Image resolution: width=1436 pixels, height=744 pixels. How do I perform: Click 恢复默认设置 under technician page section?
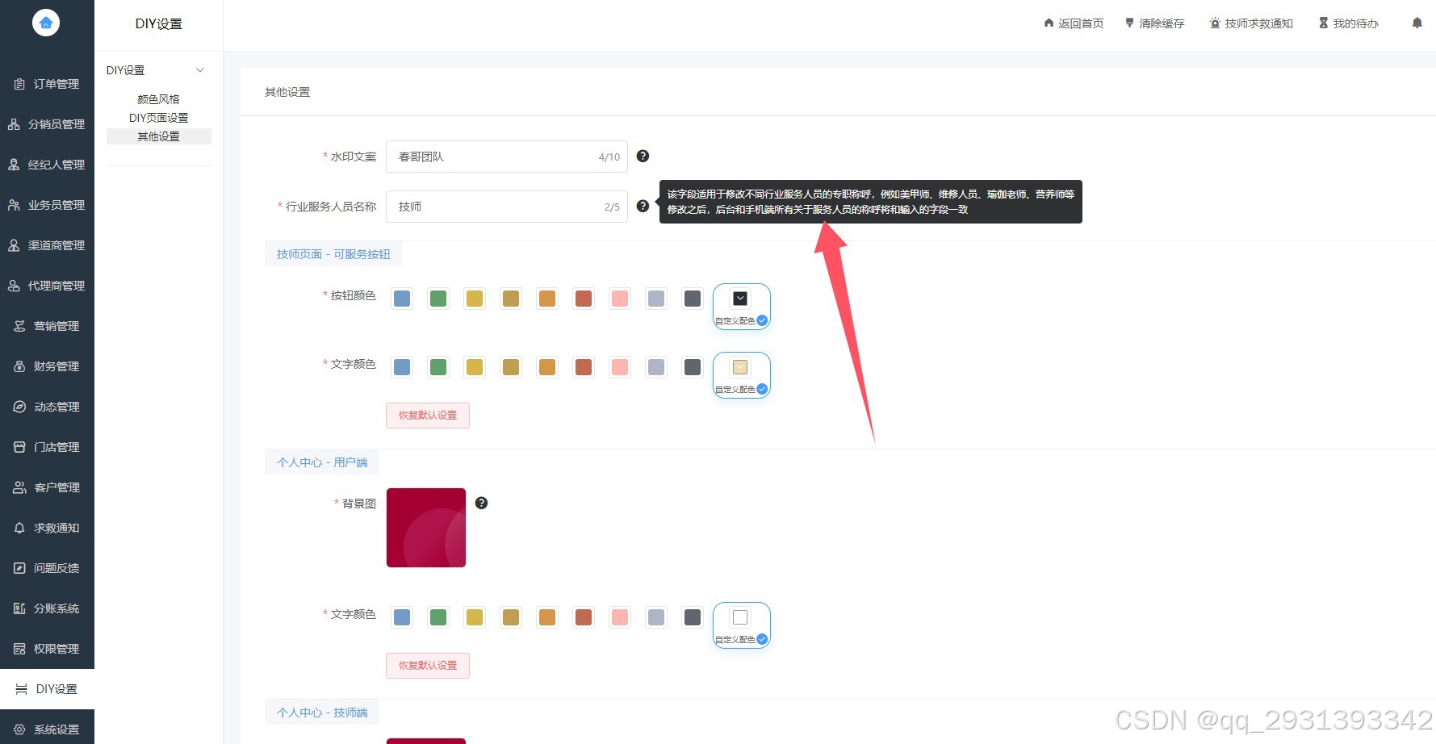pyautogui.click(x=427, y=416)
